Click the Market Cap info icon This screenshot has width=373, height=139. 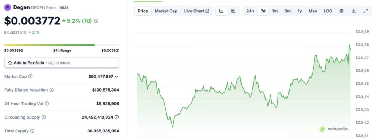coord(31,77)
